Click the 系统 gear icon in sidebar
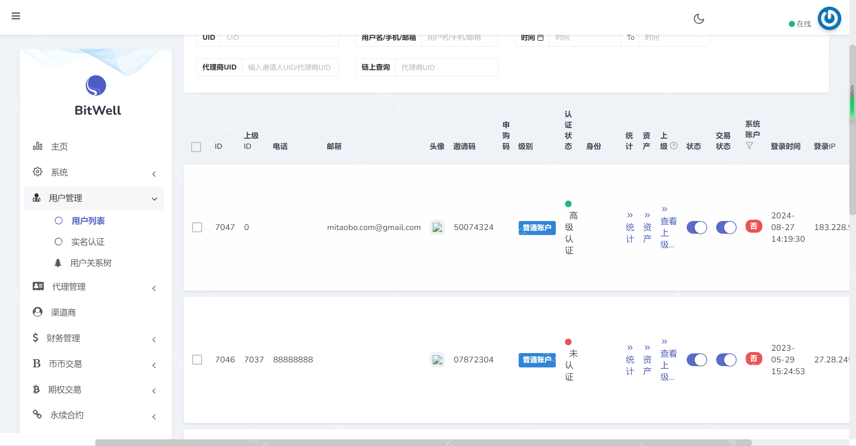This screenshot has width=856, height=446. tap(37, 172)
